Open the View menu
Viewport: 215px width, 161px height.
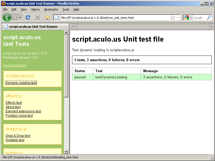pyautogui.click(x=24, y=9)
